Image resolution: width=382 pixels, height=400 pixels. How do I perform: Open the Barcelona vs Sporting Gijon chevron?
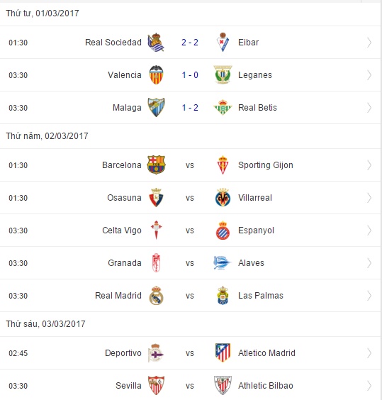[369, 165]
